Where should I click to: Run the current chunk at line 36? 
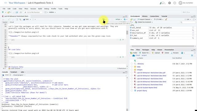click(x=123, y=40)
